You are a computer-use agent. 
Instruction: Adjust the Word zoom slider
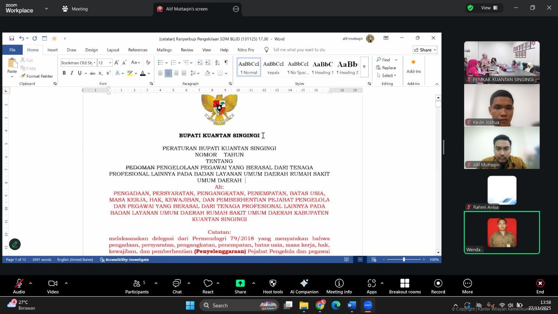point(404,260)
